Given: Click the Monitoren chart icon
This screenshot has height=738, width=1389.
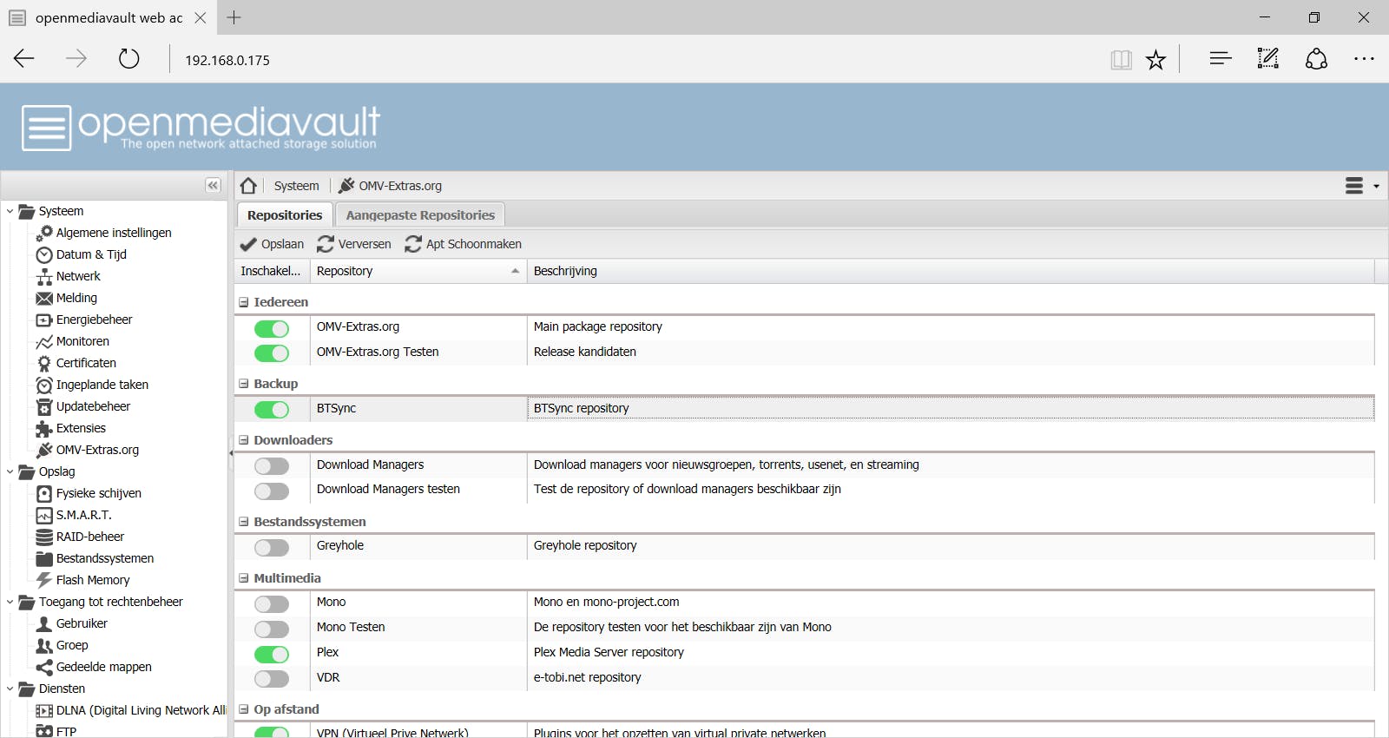Looking at the screenshot, I should tap(44, 341).
